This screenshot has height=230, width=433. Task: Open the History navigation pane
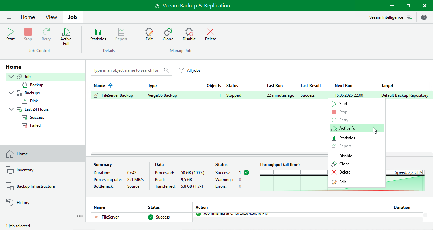[x=43, y=203]
